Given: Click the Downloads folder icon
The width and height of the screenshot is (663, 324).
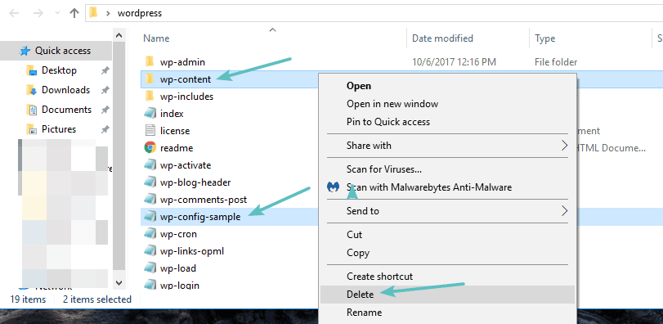Looking at the screenshot, I should click(31, 90).
